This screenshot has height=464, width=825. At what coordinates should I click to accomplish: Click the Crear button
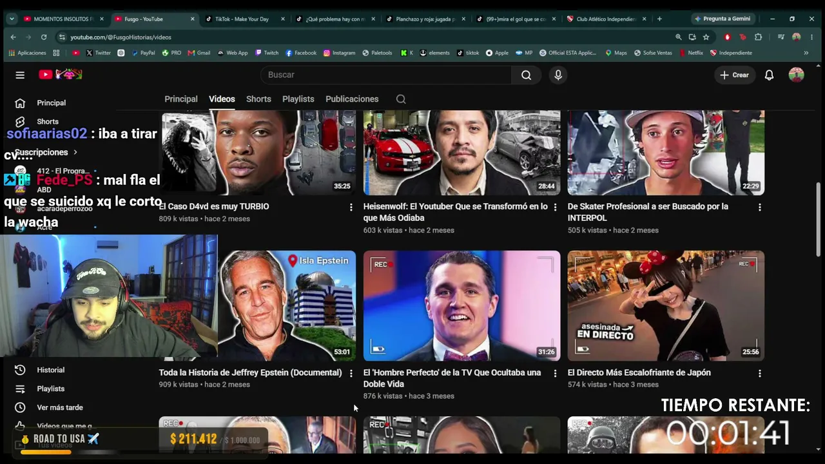point(734,75)
